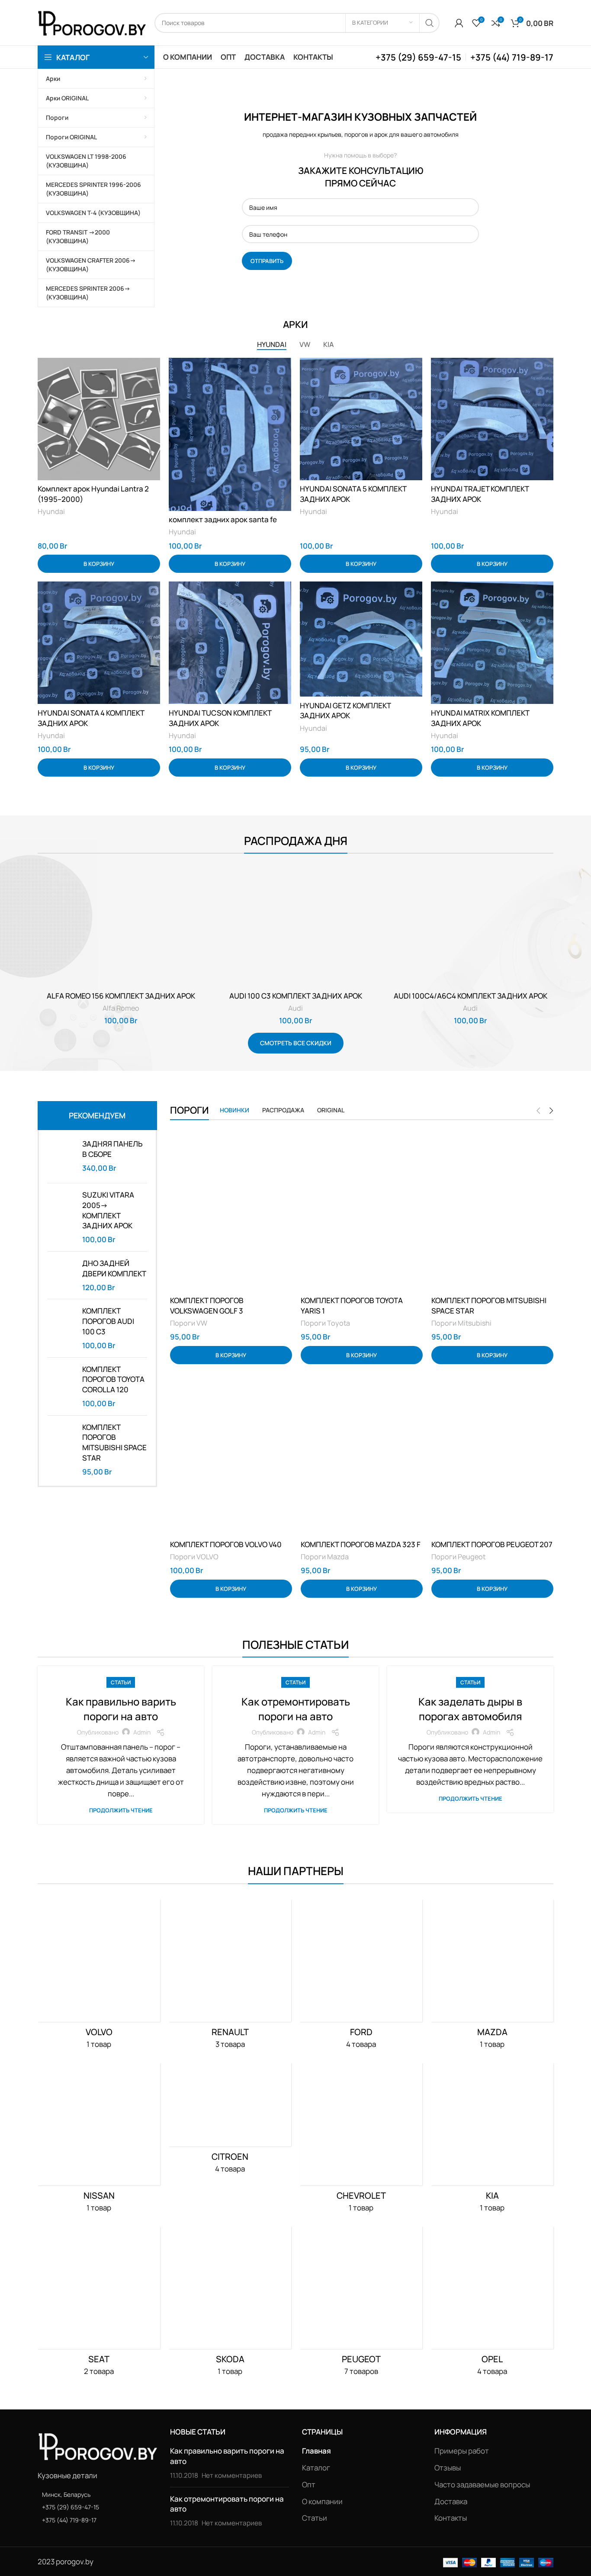The image size is (591, 2576).
Task: Expand the Арки ORIGINAL category arrow
Action: [x=145, y=98]
